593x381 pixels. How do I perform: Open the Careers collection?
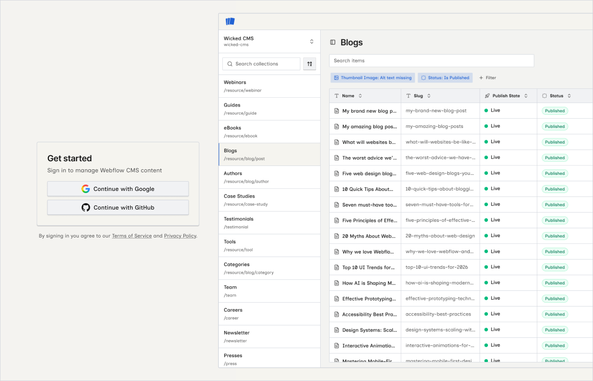pyautogui.click(x=269, y=314)
